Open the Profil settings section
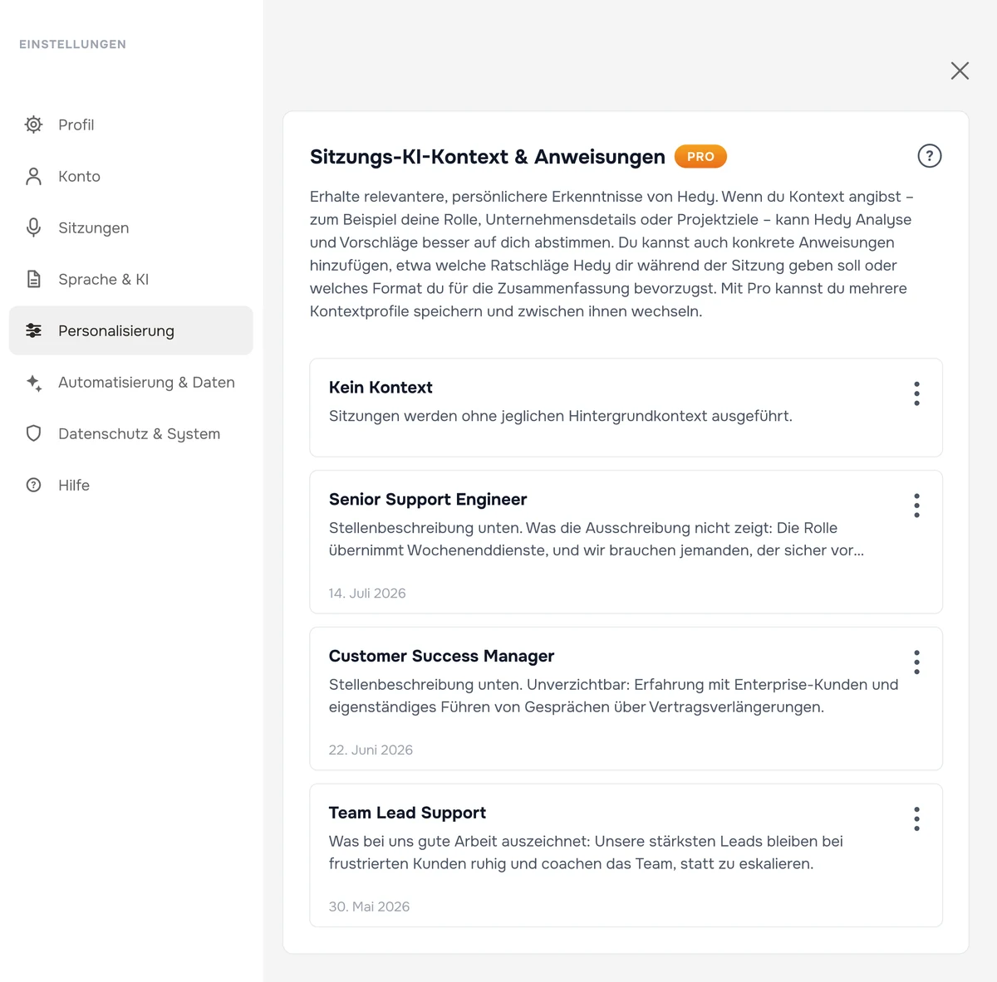997x982 pixels. (x=130, y=125)
